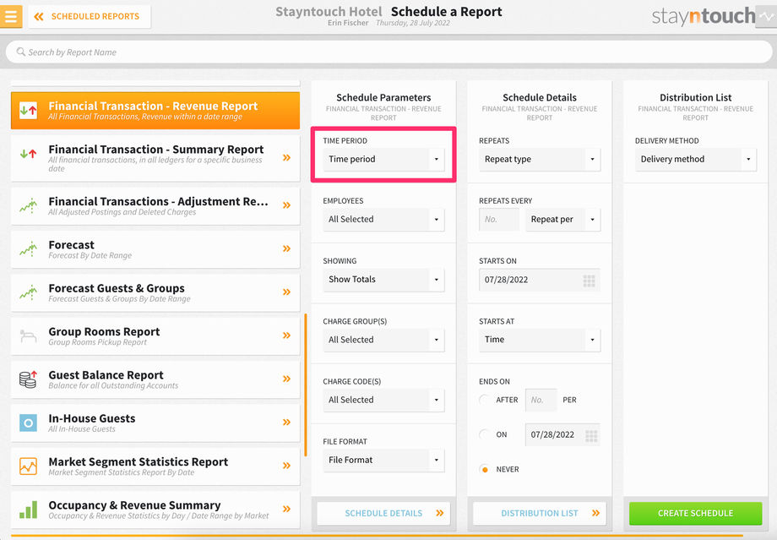Image resolution: width=777 pixels, height=540 pixels.
Task: Open Forecast Guests & Groups via chevron
Action: (x=286, y=292)
